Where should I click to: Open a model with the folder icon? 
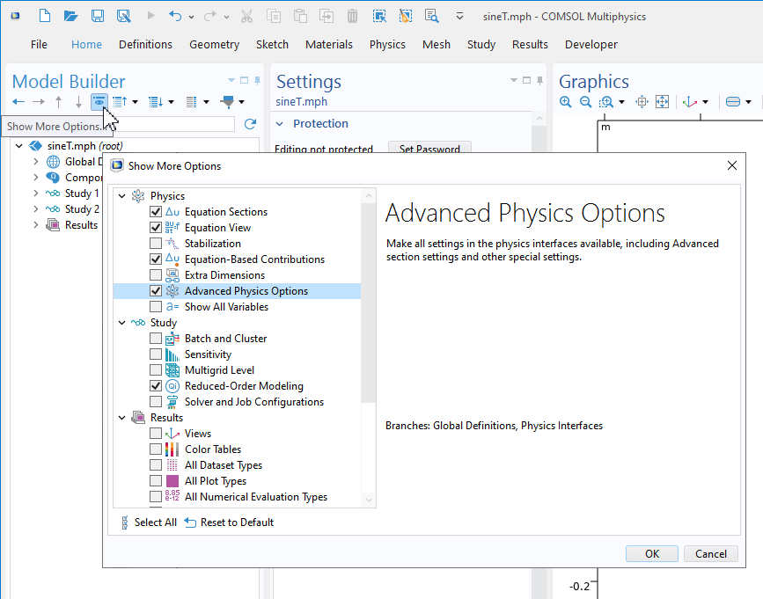click(70, 16)
